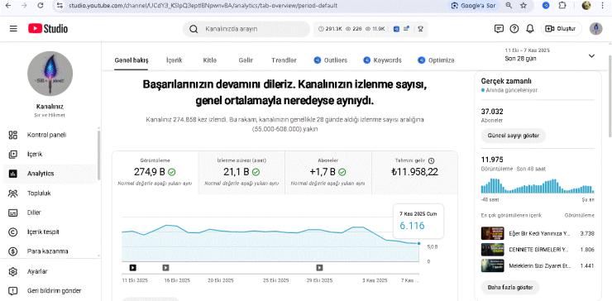Click the video marker near 16 Eki 2025
The height and width of the screenshot is (301, 612).
(x=166, y=267)
